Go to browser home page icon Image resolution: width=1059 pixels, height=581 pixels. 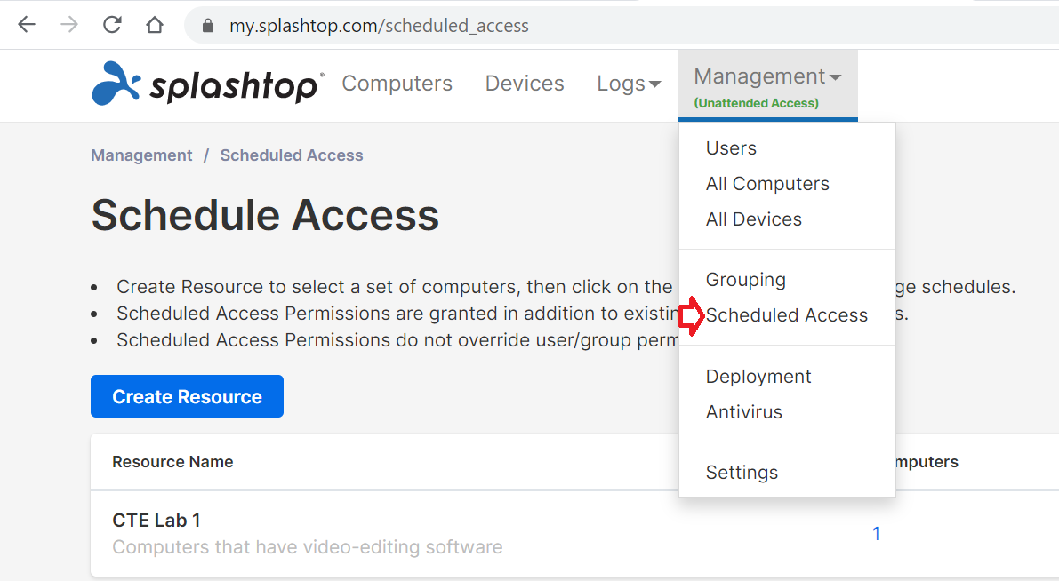tap(155, 25)
